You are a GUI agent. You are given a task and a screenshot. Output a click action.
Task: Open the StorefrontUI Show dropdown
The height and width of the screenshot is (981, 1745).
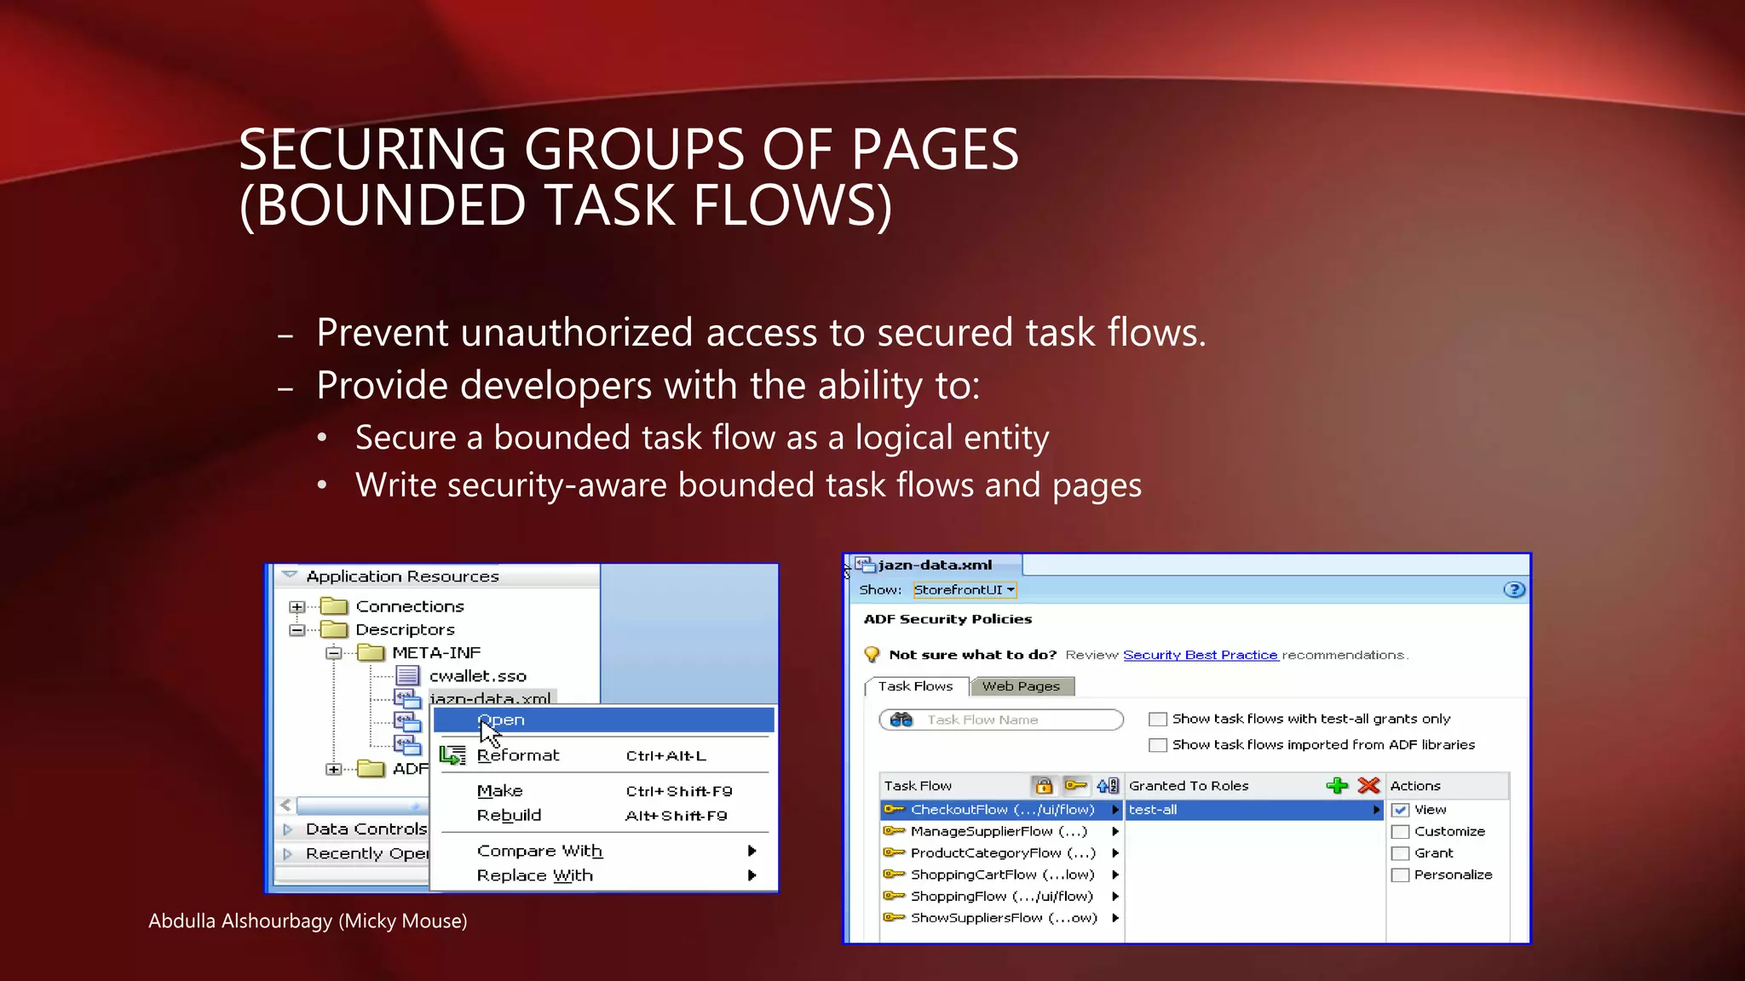pos(965,589)
